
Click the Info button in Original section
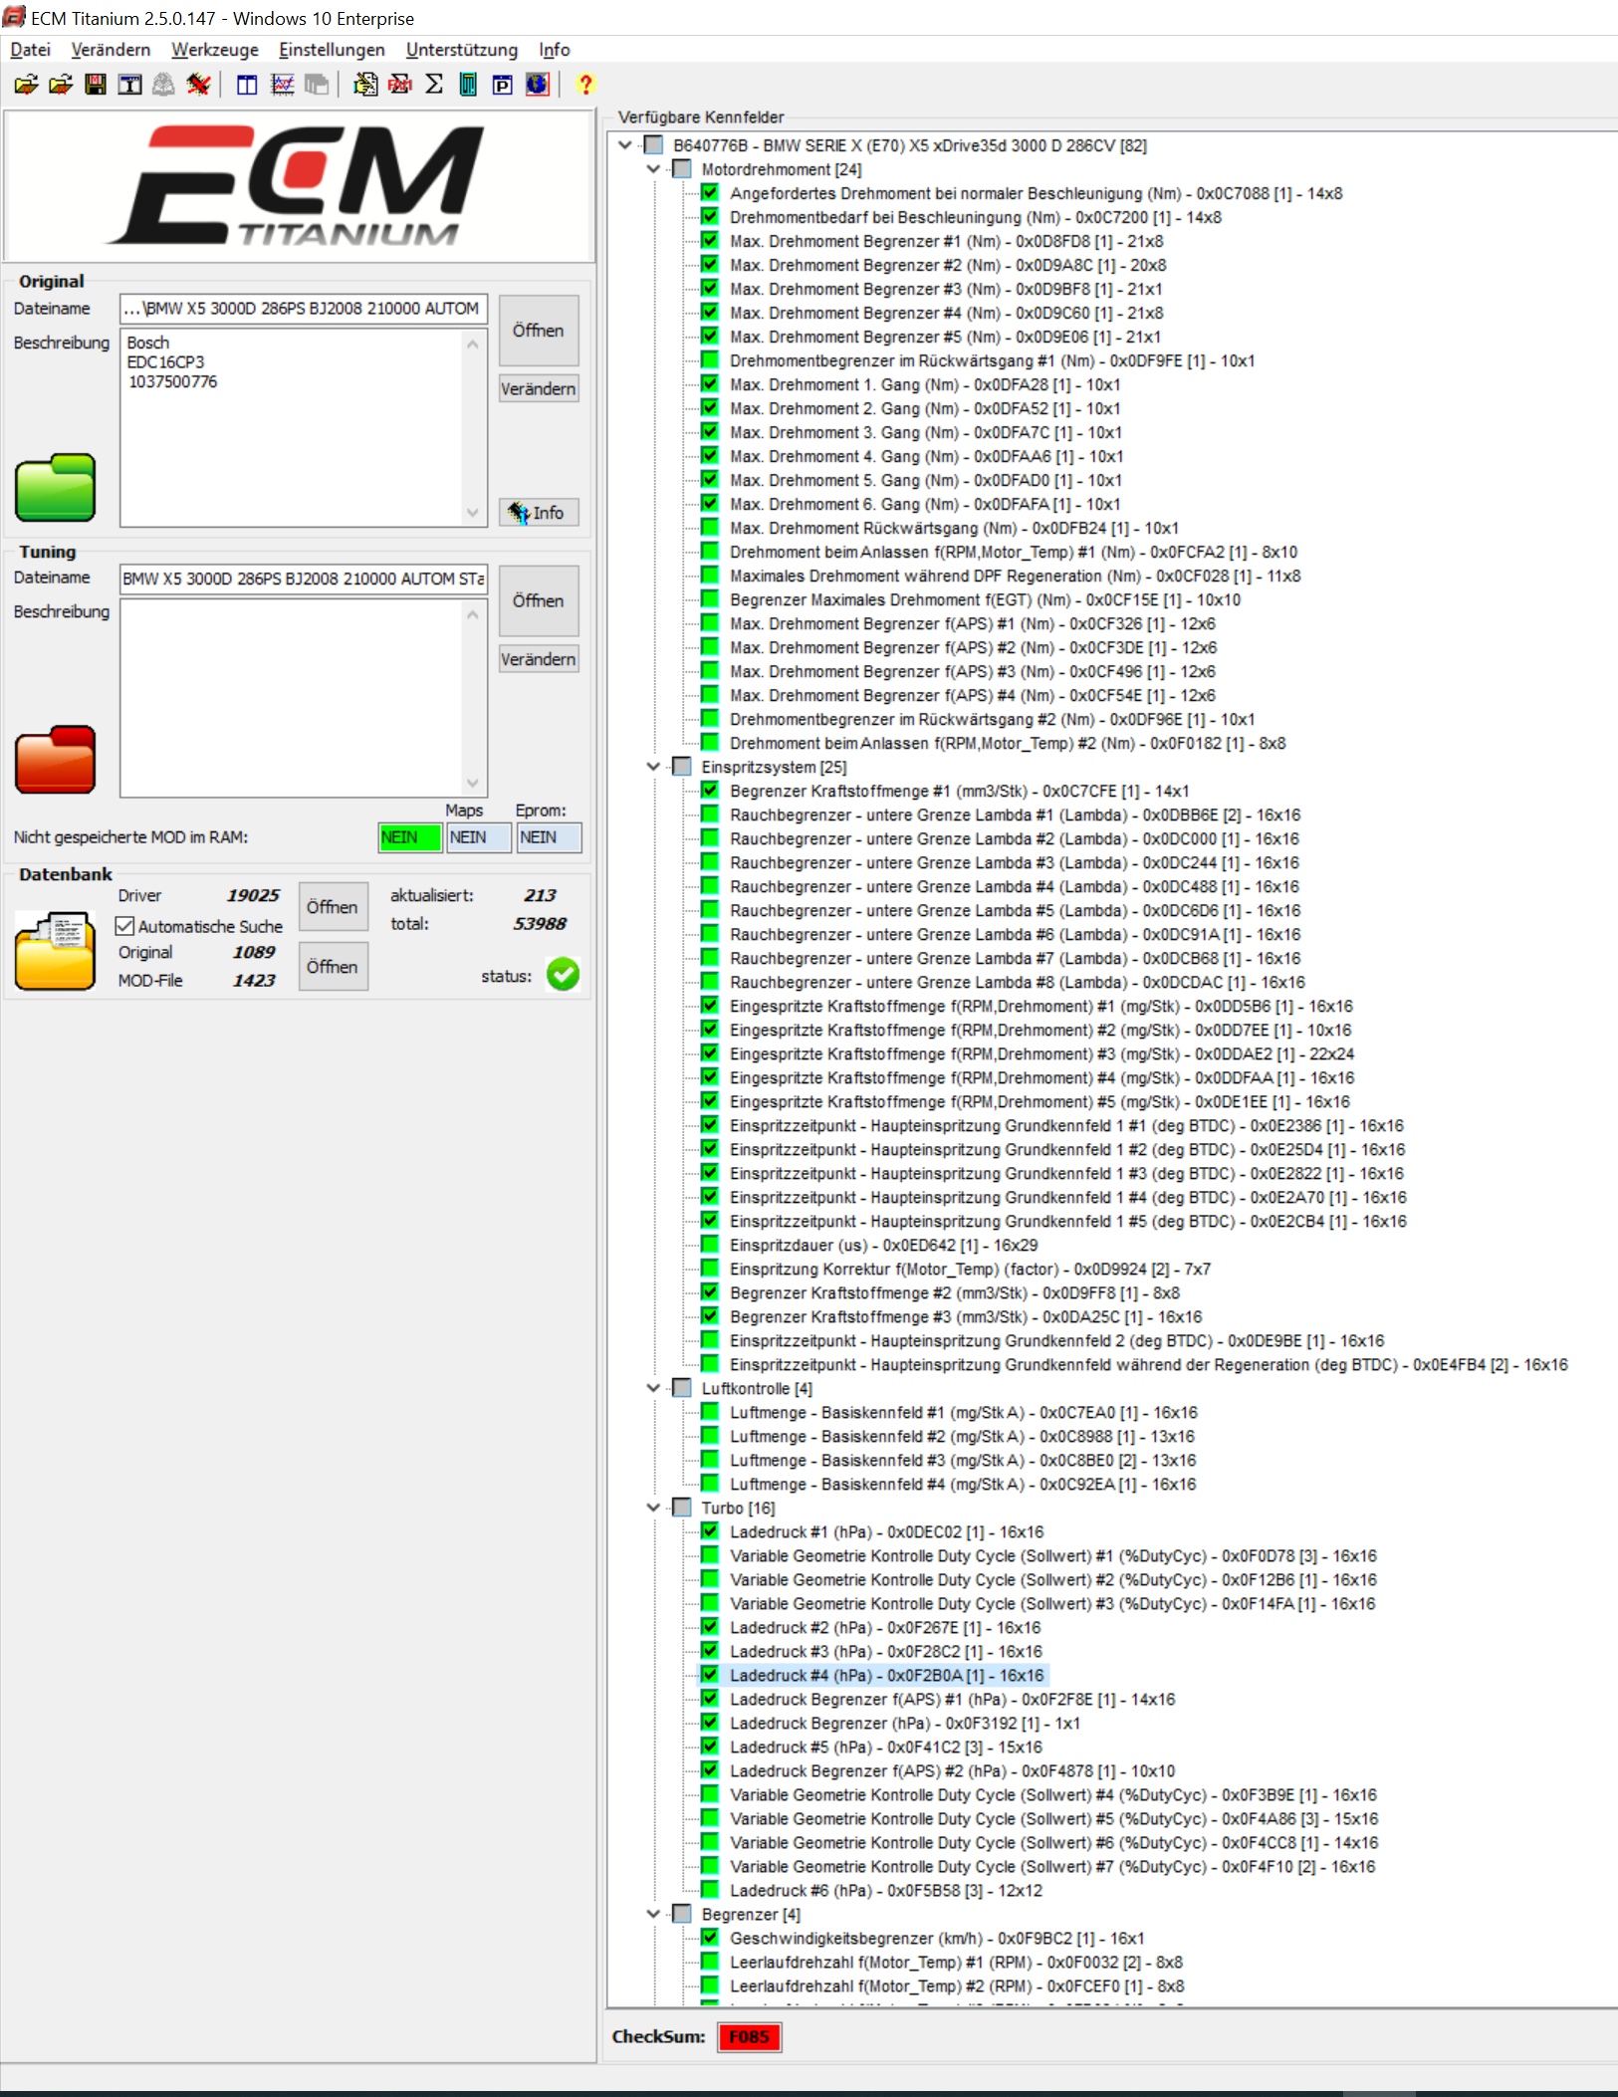pos(538,513)
